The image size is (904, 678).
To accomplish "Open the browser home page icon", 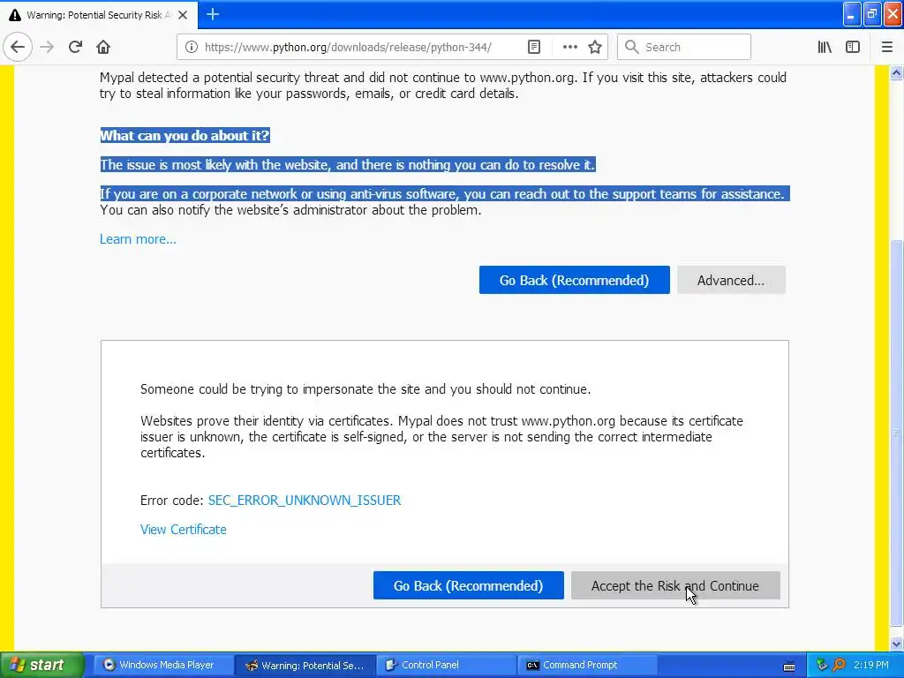I will click(103, 47).
